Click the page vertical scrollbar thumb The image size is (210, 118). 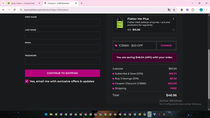point(209,74)
